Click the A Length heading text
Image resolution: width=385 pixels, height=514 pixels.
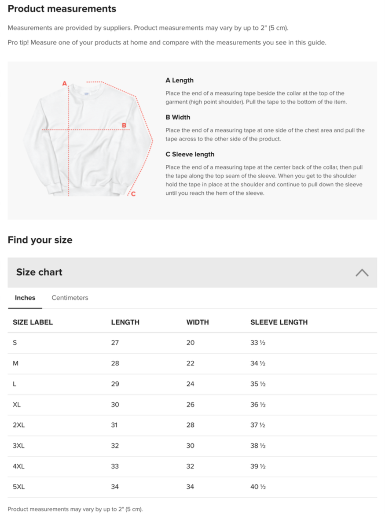point(180,80)
